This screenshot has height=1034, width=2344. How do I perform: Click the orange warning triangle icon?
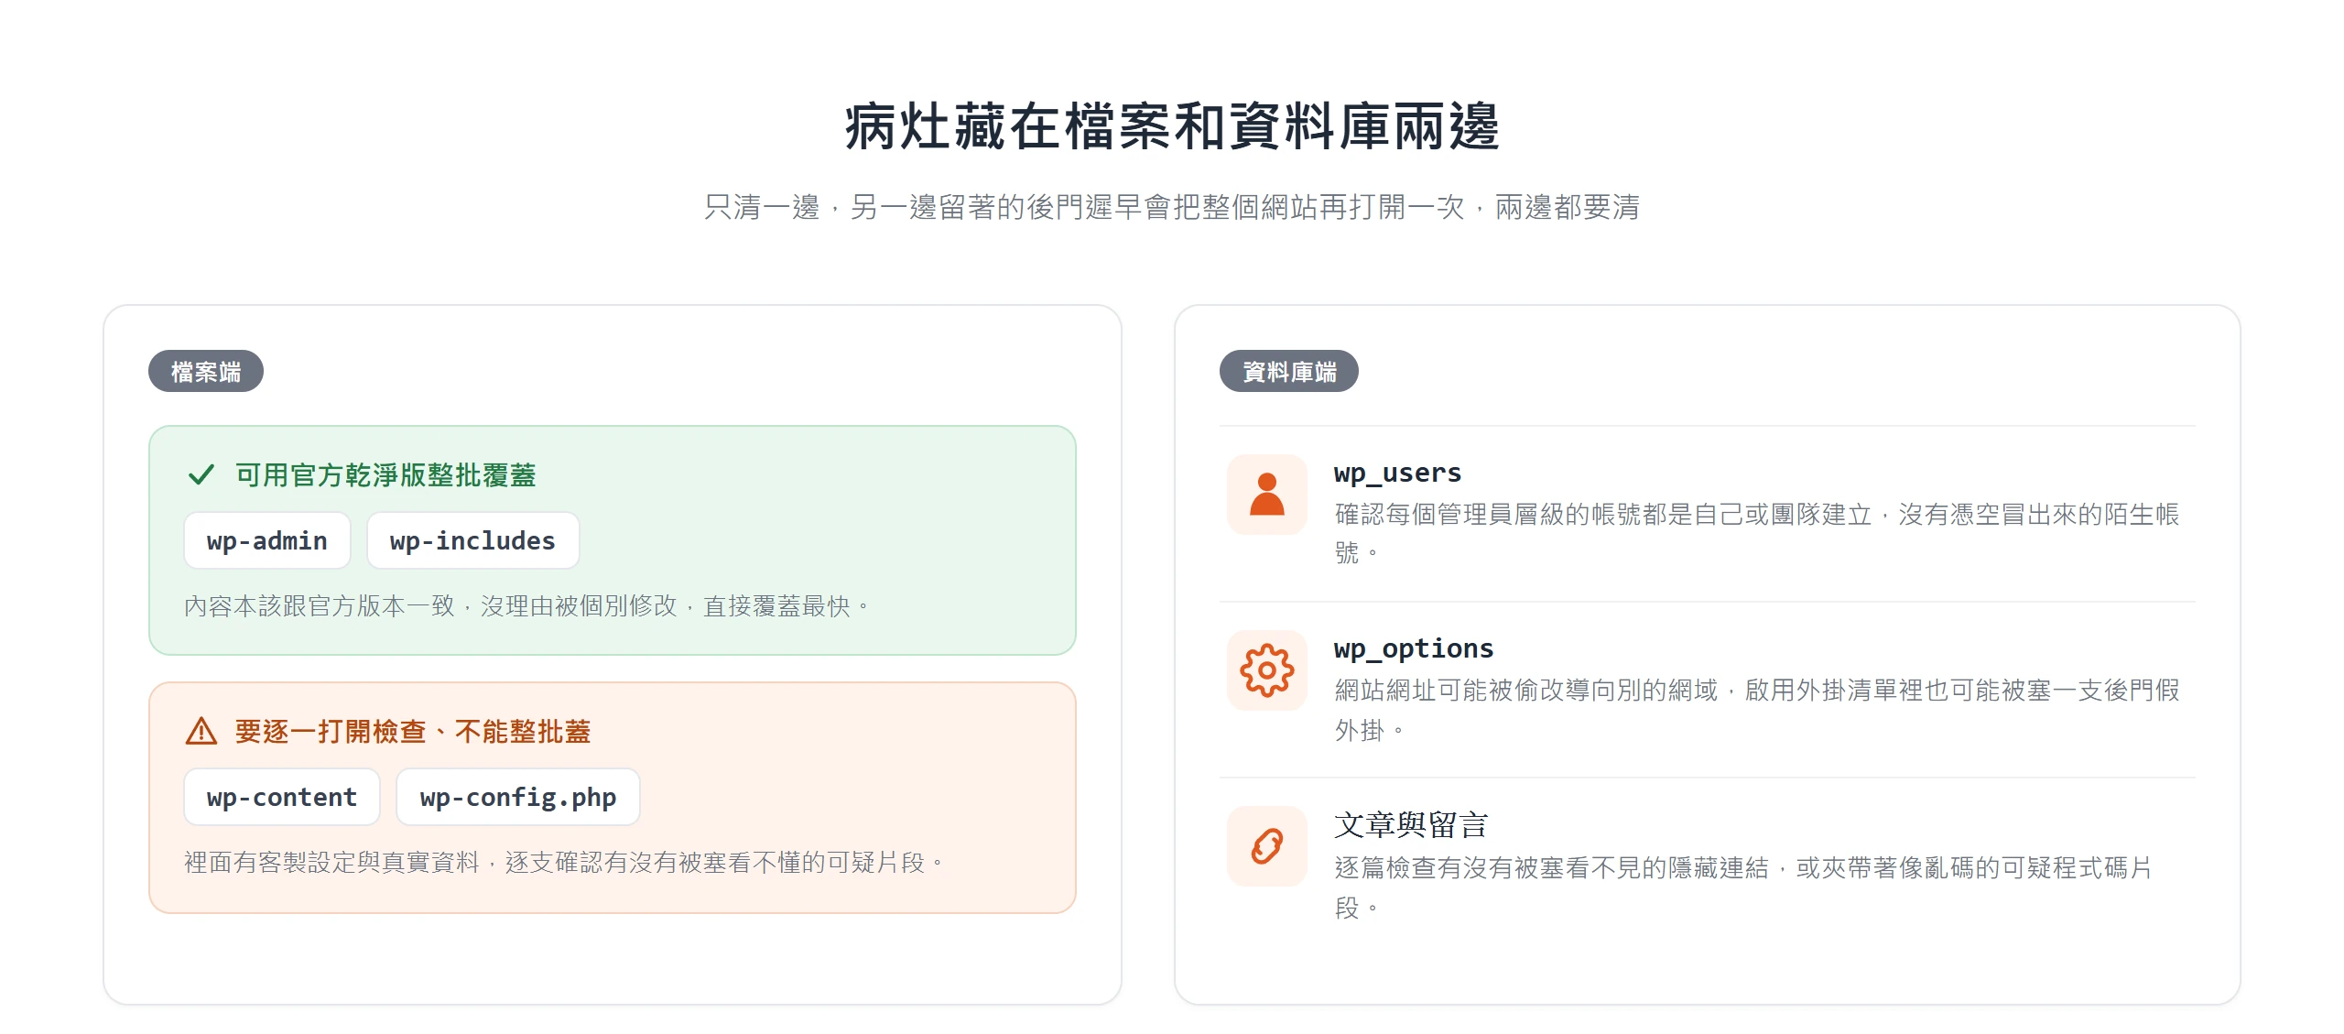201,732
